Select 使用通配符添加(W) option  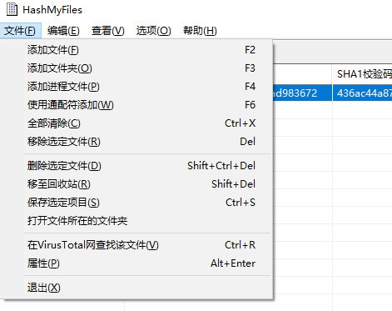click(x=137, y=105)
